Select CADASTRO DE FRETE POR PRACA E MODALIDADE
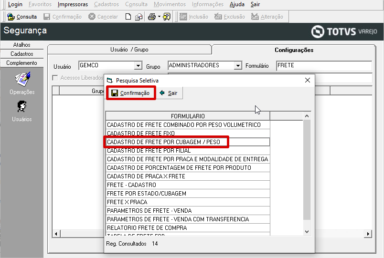 pos(188,159)
